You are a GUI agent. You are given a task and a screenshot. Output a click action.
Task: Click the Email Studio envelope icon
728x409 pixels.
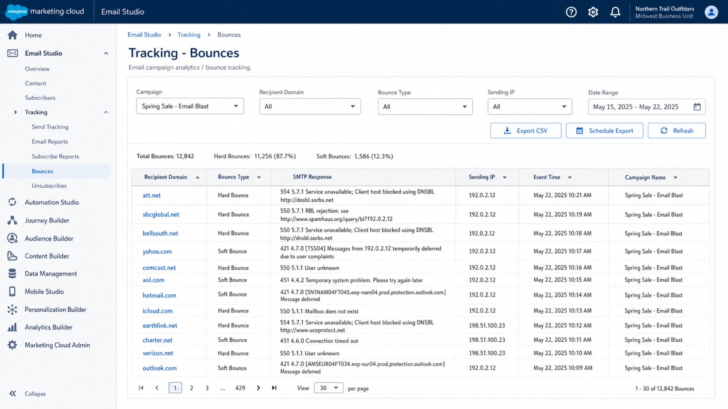click(13, 53)
